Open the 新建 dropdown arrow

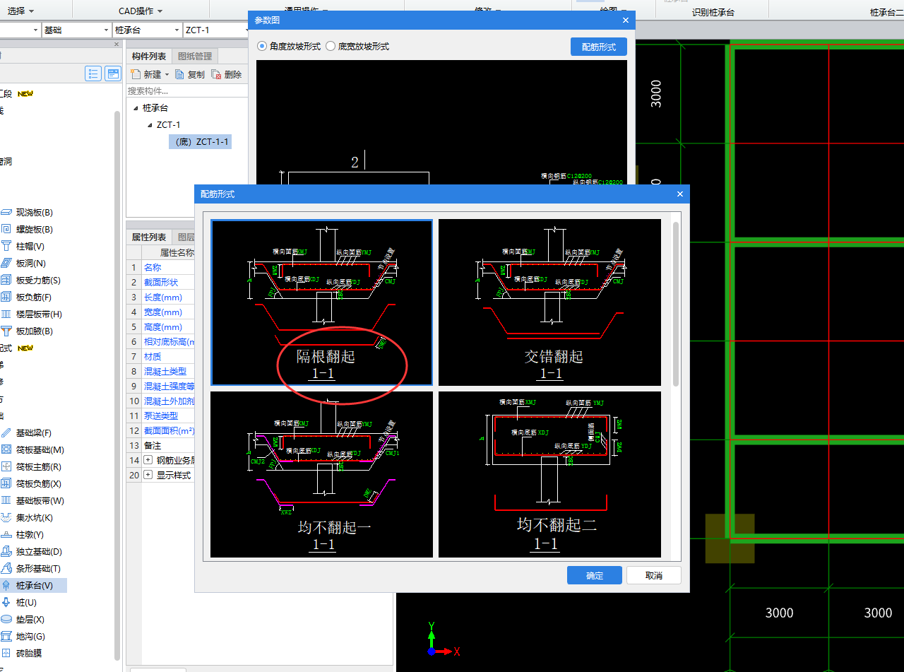coord(167,75)
